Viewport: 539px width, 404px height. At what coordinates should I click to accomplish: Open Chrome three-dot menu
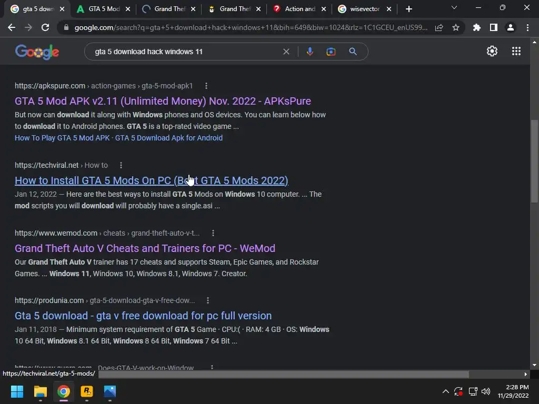tap(527, 27)
